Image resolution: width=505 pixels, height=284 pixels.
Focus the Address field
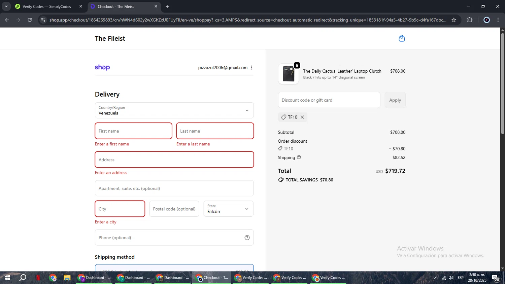tap(174, 159)
